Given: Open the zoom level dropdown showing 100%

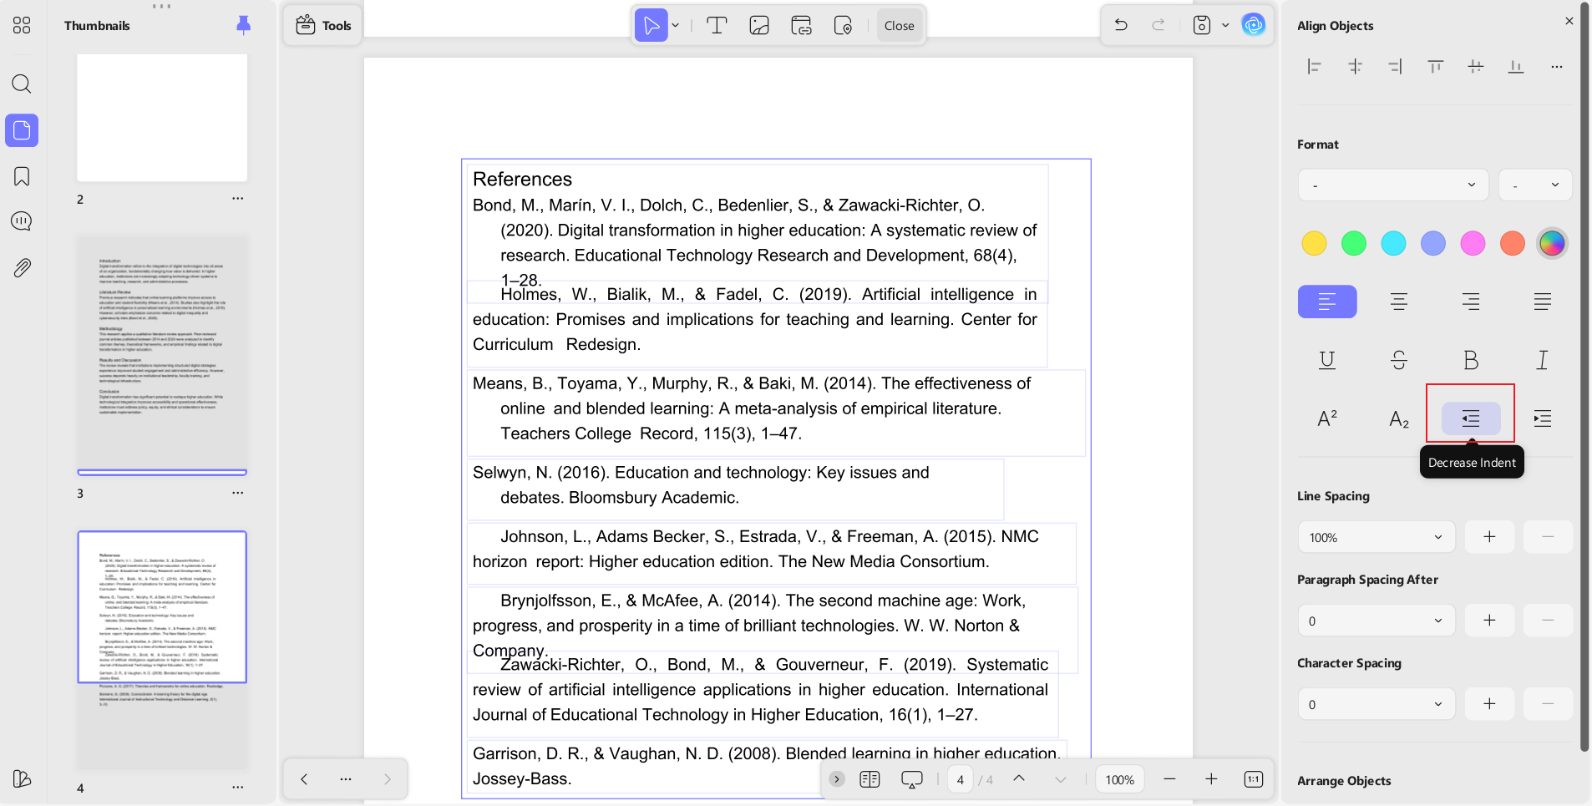Looking at the screenshot, I should click(x=1119, y=779).
